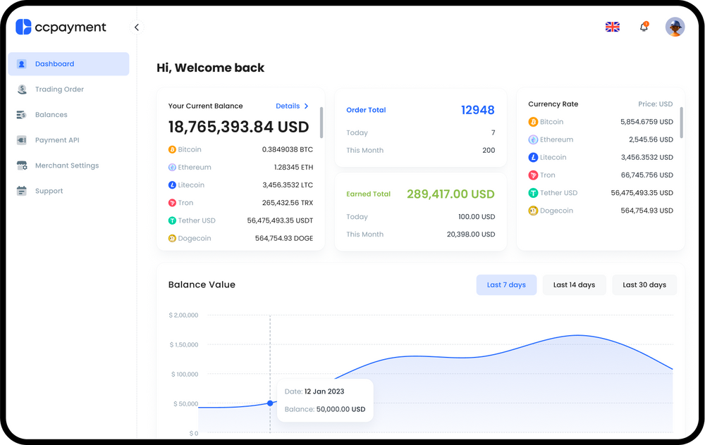705x445 pixels.
Task: Click the 20,398.00 USD This Month earnings
Action: (471, 234)
